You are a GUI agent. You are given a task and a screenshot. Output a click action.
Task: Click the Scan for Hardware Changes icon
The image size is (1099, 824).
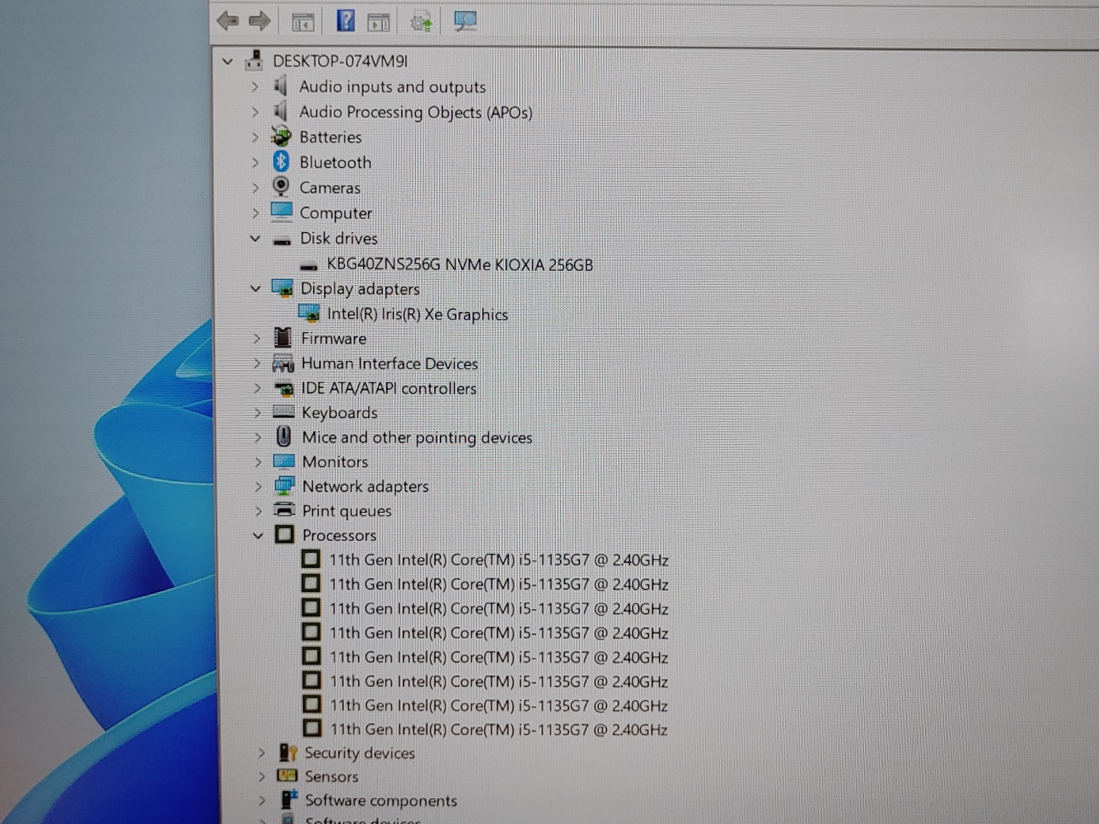pyautogui.click(x=465, y=21)
